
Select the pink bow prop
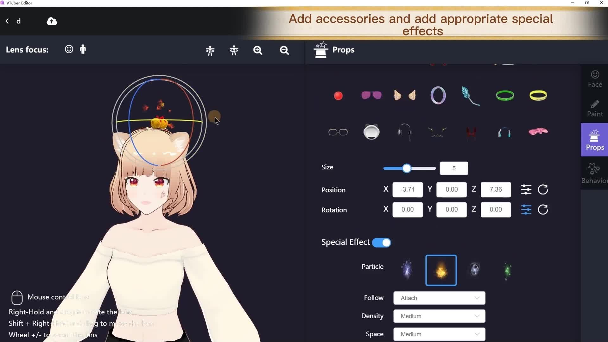tap(538, 132)
